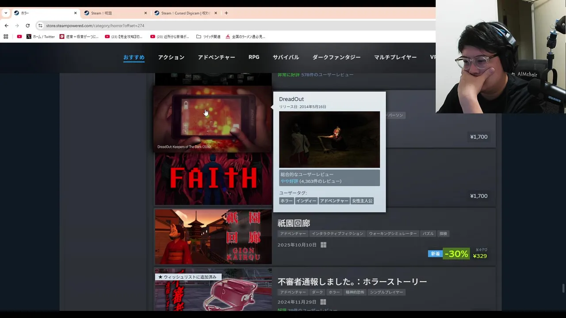566x318 pixels.
Task: Click the ウィッシュリストに追加済み badge
Action: (x=187, y=277)
